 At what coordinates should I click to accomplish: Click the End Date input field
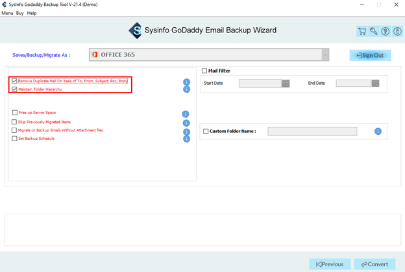pyautogui.click(x=354, y=84)
